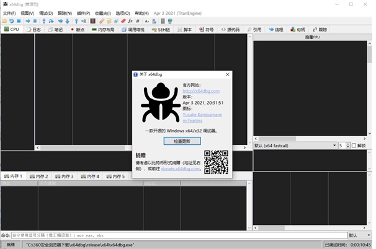
Task: Click the Restart debugging icon
Action: 12,21
